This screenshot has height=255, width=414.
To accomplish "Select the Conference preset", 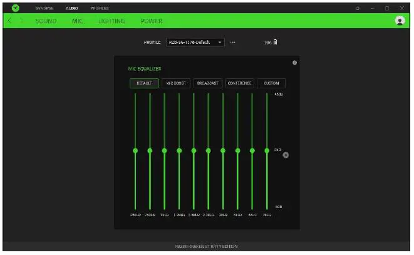I will [239, 83].
